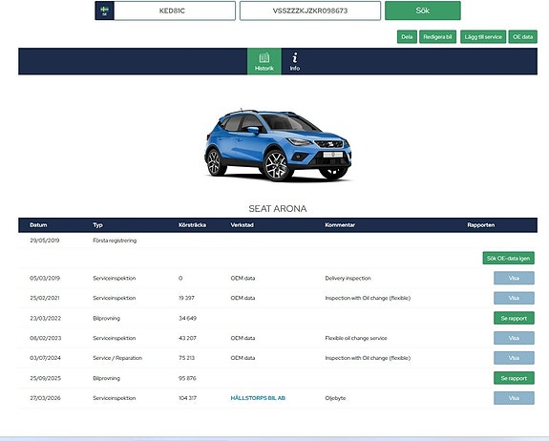Click the SEAT ARONA heading text

(278, 209)
